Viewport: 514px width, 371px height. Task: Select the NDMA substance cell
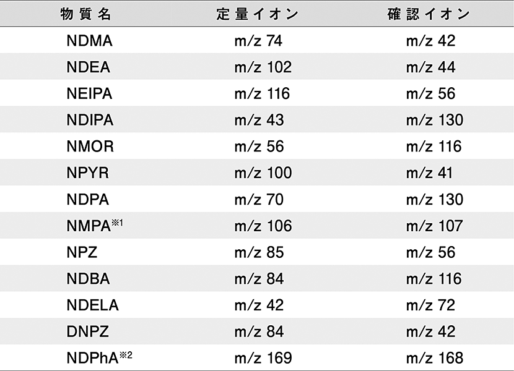[x=90, y=41]
